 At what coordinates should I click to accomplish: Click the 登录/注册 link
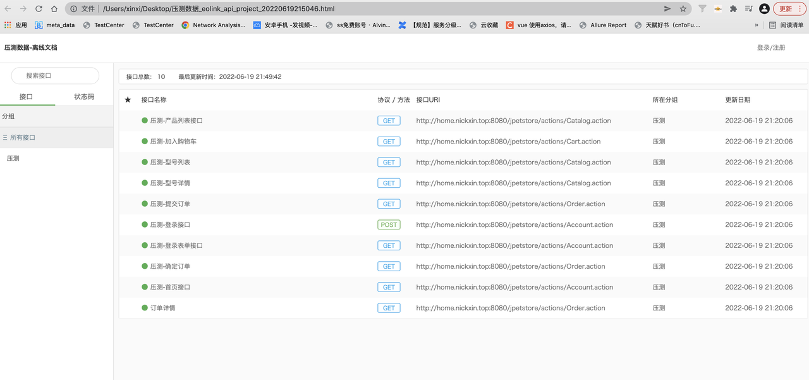click(771, 47)
